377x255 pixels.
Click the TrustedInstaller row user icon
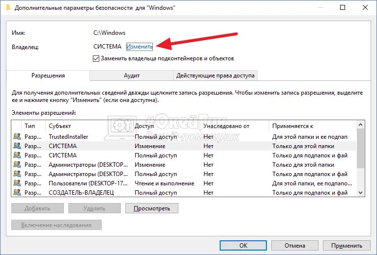(x=17, y=136)
